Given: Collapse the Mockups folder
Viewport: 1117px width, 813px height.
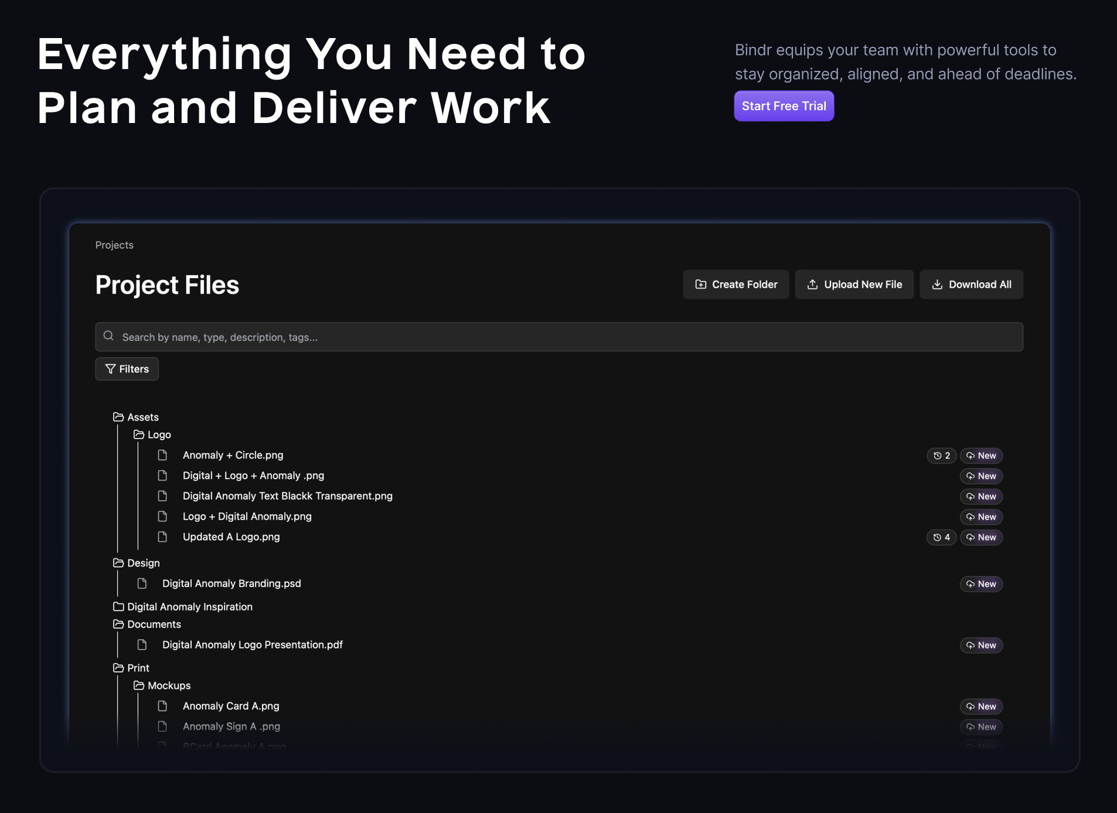Looking at the screenshot, I should pos(162,685).
